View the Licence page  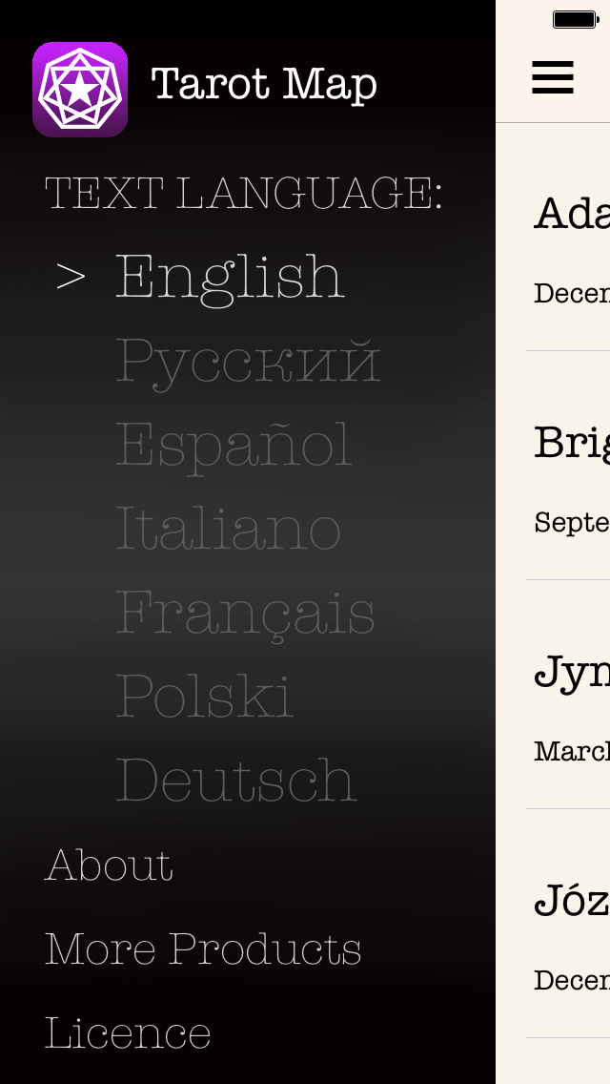(128, 1032)
